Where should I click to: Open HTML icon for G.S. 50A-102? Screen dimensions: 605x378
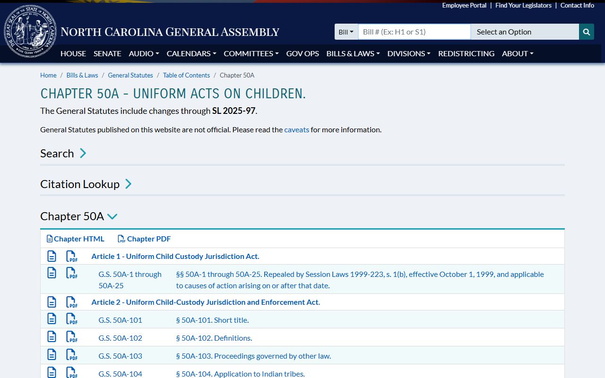[x=52, y=336]
